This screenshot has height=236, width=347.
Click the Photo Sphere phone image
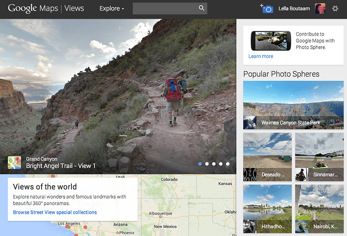click(x=271, y=41)
